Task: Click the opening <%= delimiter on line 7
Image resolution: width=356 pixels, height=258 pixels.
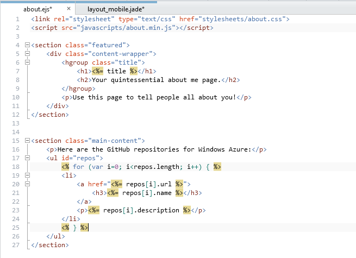Action: pos(98,71)
